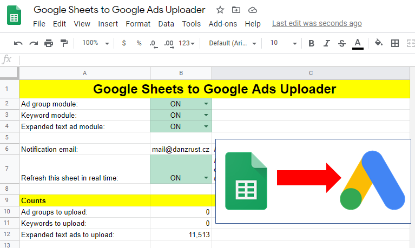Select 'Expanded text ad module:' cell
This screenshot has width=415, height=248.
point(85,126)
